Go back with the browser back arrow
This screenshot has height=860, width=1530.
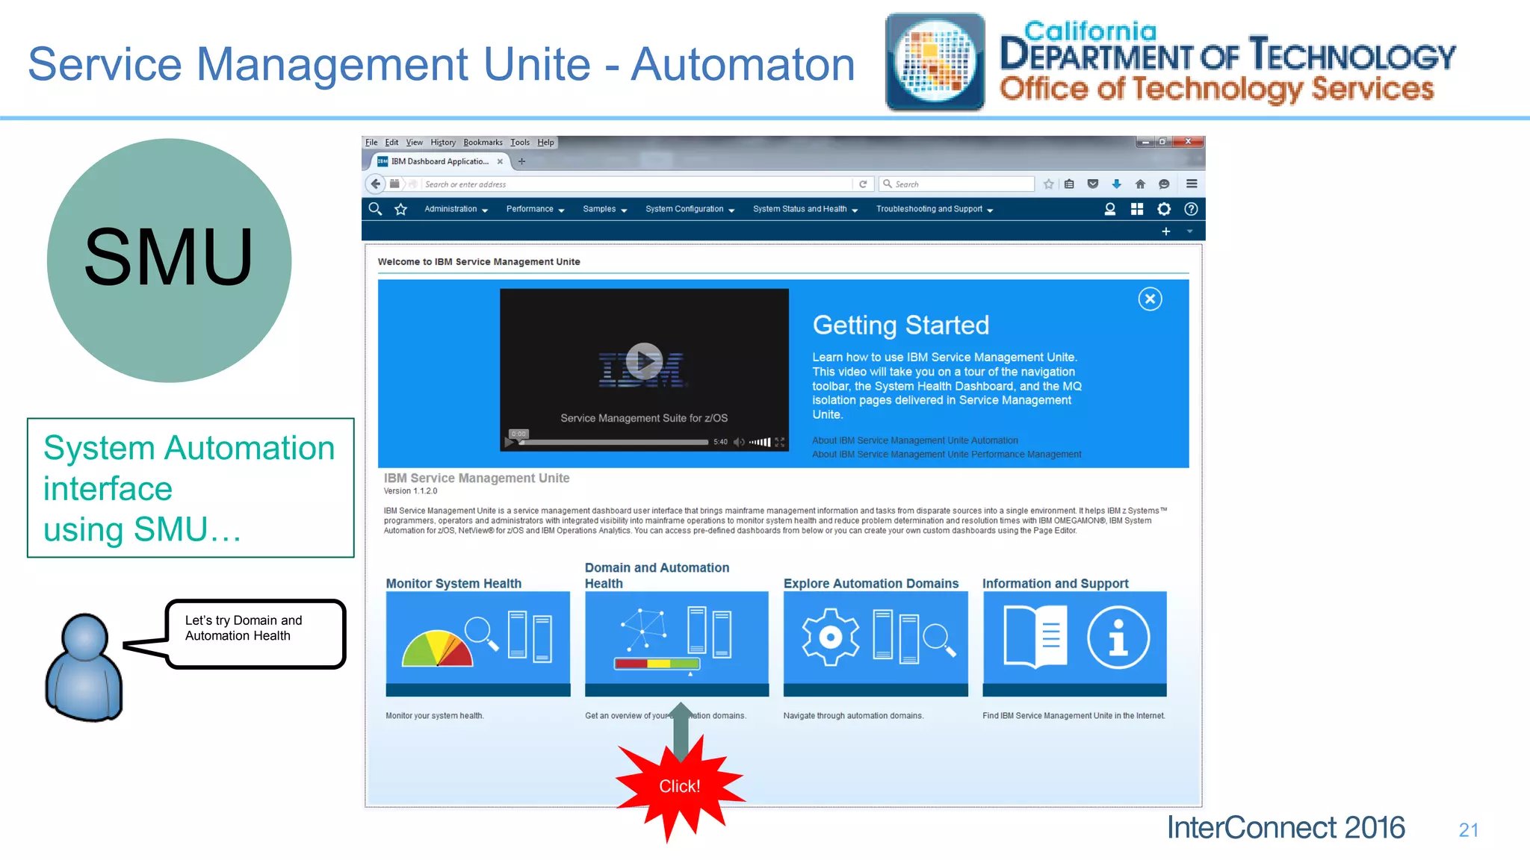tap(376, 184)
